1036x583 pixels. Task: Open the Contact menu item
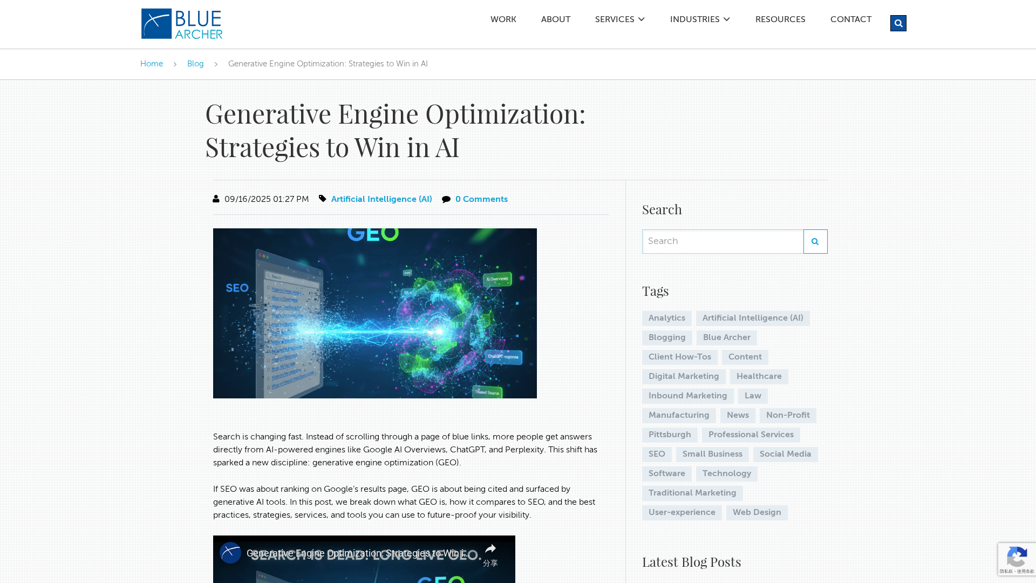[x=850, y=19]
